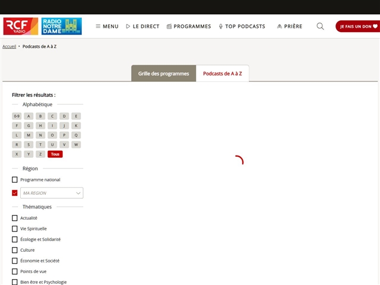
Task: Open the PRIÈRE section
Action: tap(289, 26)
